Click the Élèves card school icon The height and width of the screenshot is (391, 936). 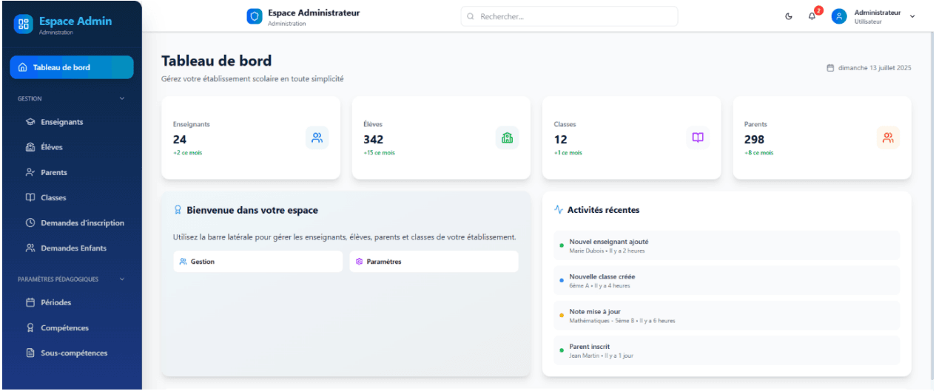(507, 137)
